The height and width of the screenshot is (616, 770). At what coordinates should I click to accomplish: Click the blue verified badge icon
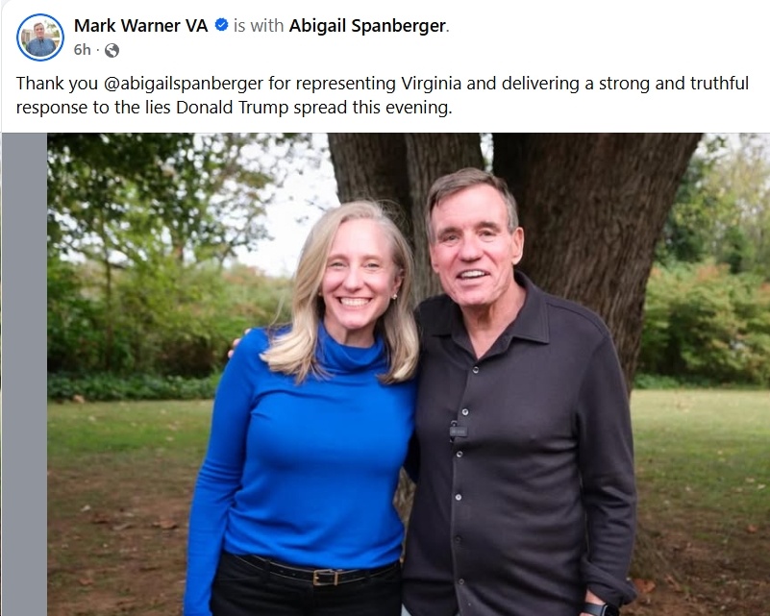(x=221, y=25)
